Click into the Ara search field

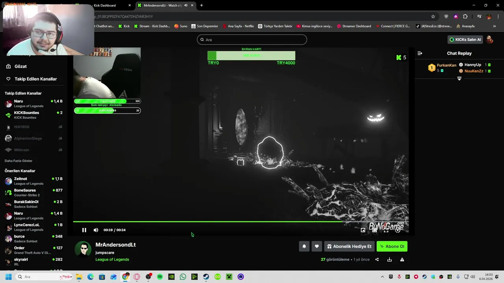[252, 40]
